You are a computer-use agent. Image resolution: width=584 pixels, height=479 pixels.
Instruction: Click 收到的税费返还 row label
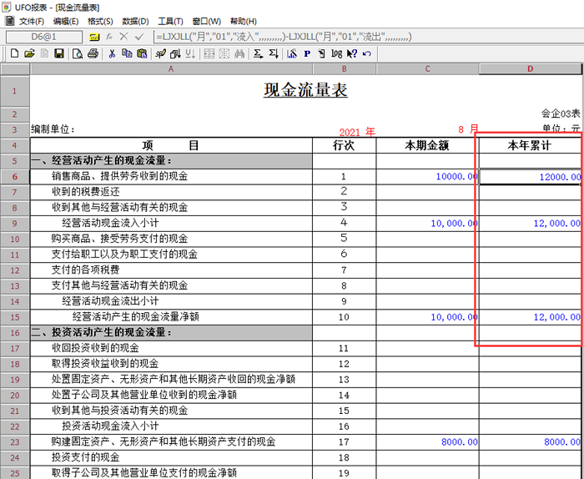[86, 192]
